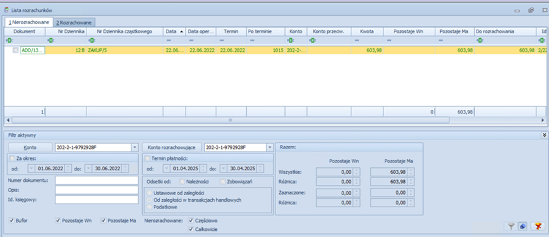Click the scroll right arrow of the table
The height and width of the screenshot is (237, 549).
point(542,120)
